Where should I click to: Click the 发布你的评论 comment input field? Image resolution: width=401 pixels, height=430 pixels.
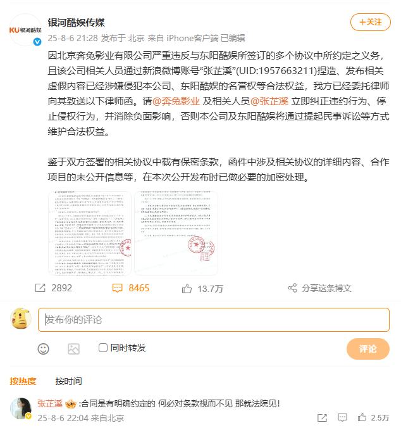coord(214,320)
